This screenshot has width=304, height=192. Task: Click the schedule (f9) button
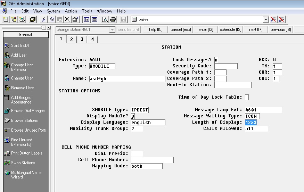coord(231,30)
